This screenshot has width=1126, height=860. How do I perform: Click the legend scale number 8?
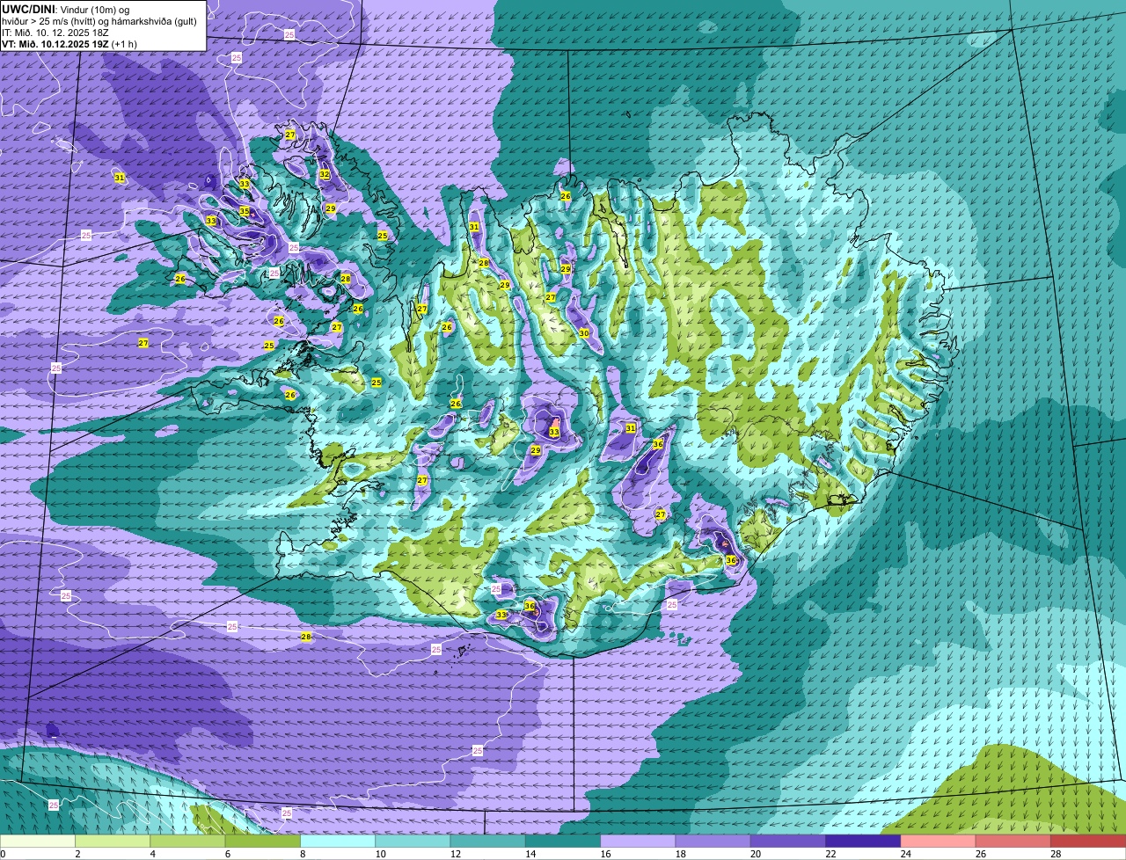point(303,854)
